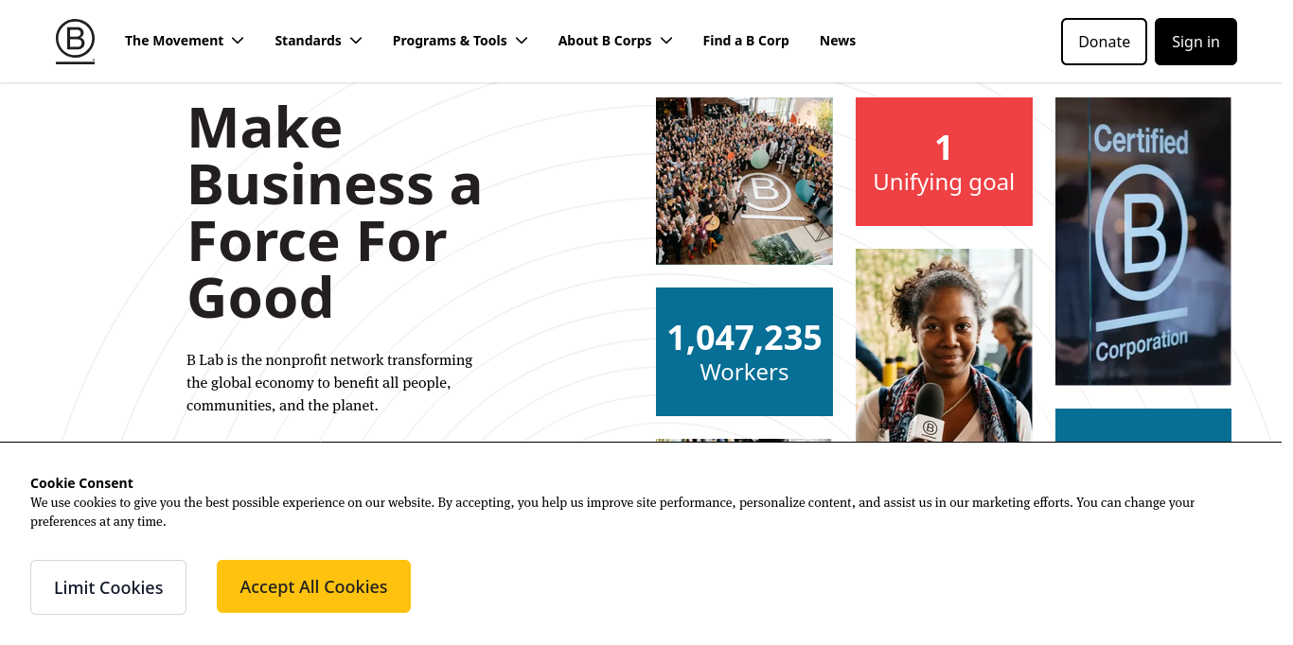Open the Certified B Corporation image

pyautogui.click(x=1142, y=241)
